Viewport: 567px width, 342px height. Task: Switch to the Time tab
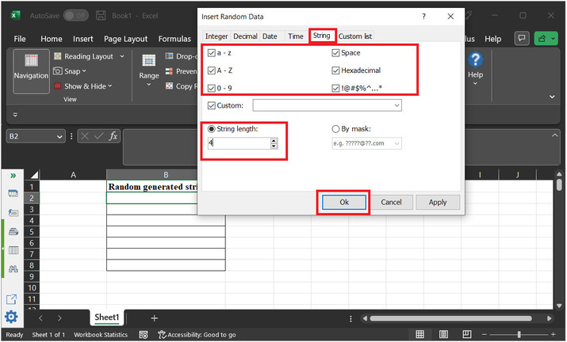296,36
